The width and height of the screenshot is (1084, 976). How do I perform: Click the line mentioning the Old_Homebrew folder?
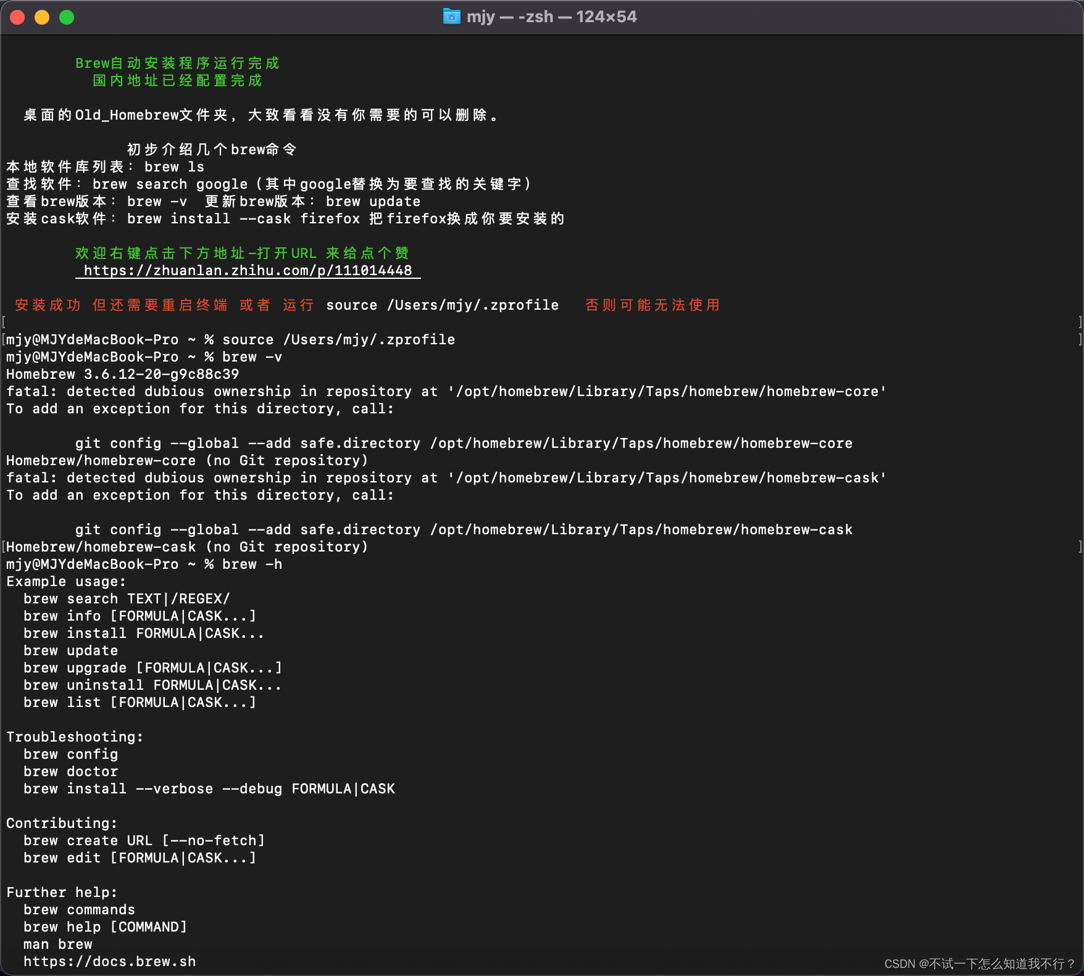pyautogui.click(x=262, y=115)
